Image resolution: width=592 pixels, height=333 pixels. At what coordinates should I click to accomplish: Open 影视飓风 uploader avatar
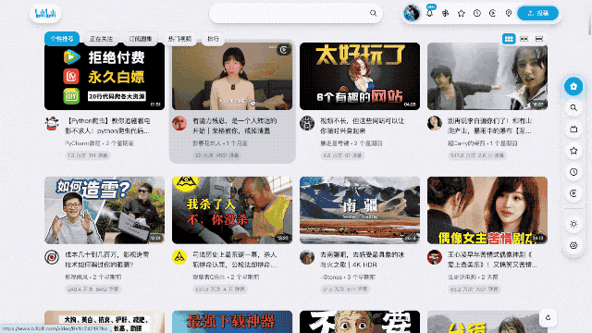tap(52, 257)
